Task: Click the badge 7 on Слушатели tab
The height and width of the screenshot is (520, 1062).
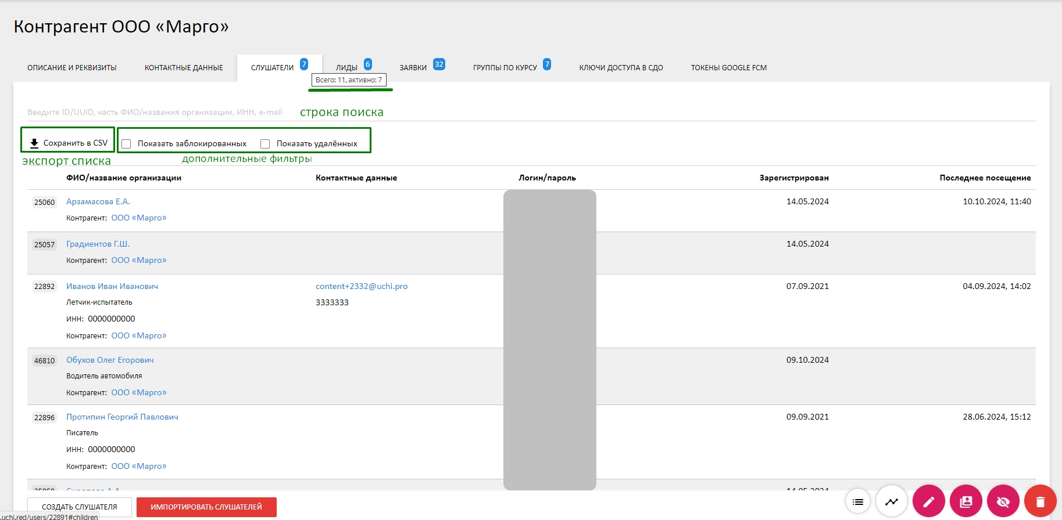Action: coord(304,64)
